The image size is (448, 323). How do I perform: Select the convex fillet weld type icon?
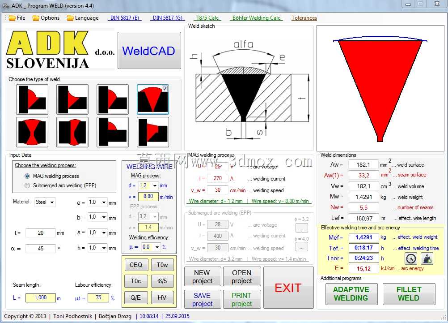tap(32, 99)
